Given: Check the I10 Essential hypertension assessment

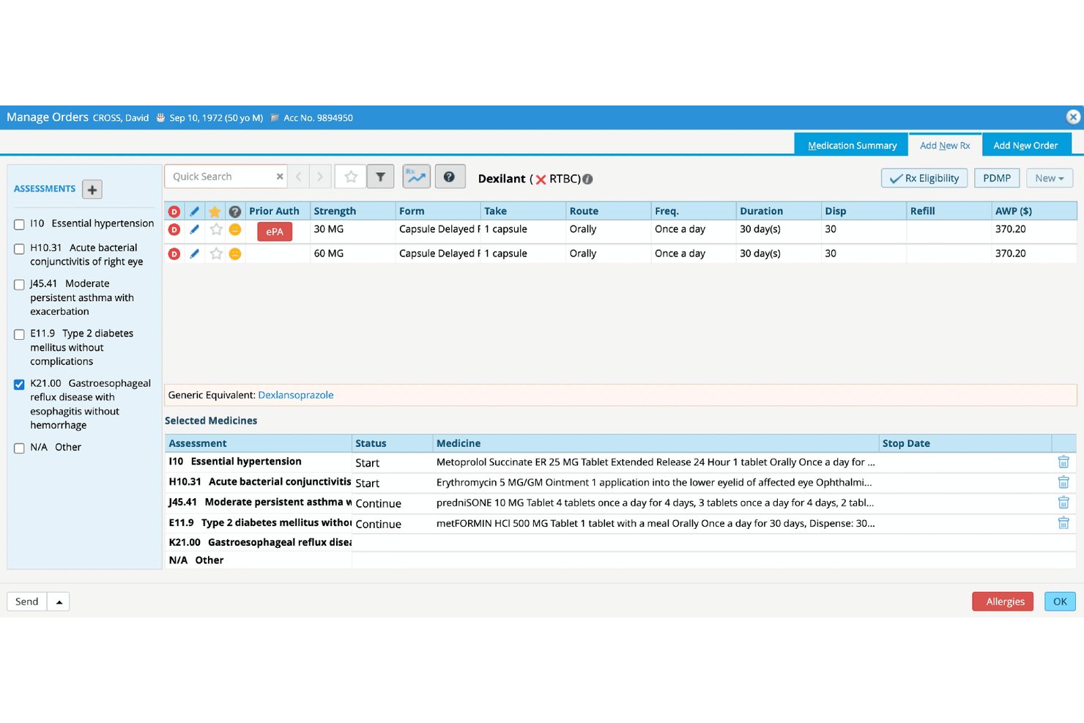Looking at the screenshot, I should 19,224.
